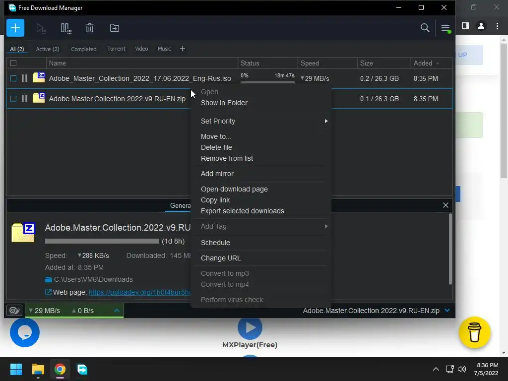Click the Chrome profile icon
The width and height of the screenshot is (508, 381).
click(x=481, y=26)
